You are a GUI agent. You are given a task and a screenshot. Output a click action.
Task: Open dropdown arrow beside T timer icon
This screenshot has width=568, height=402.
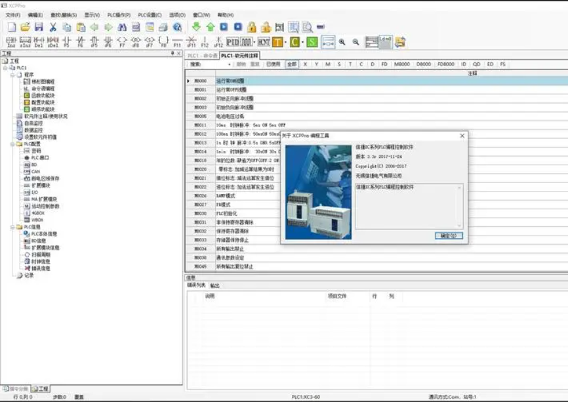tap(286, 43)
